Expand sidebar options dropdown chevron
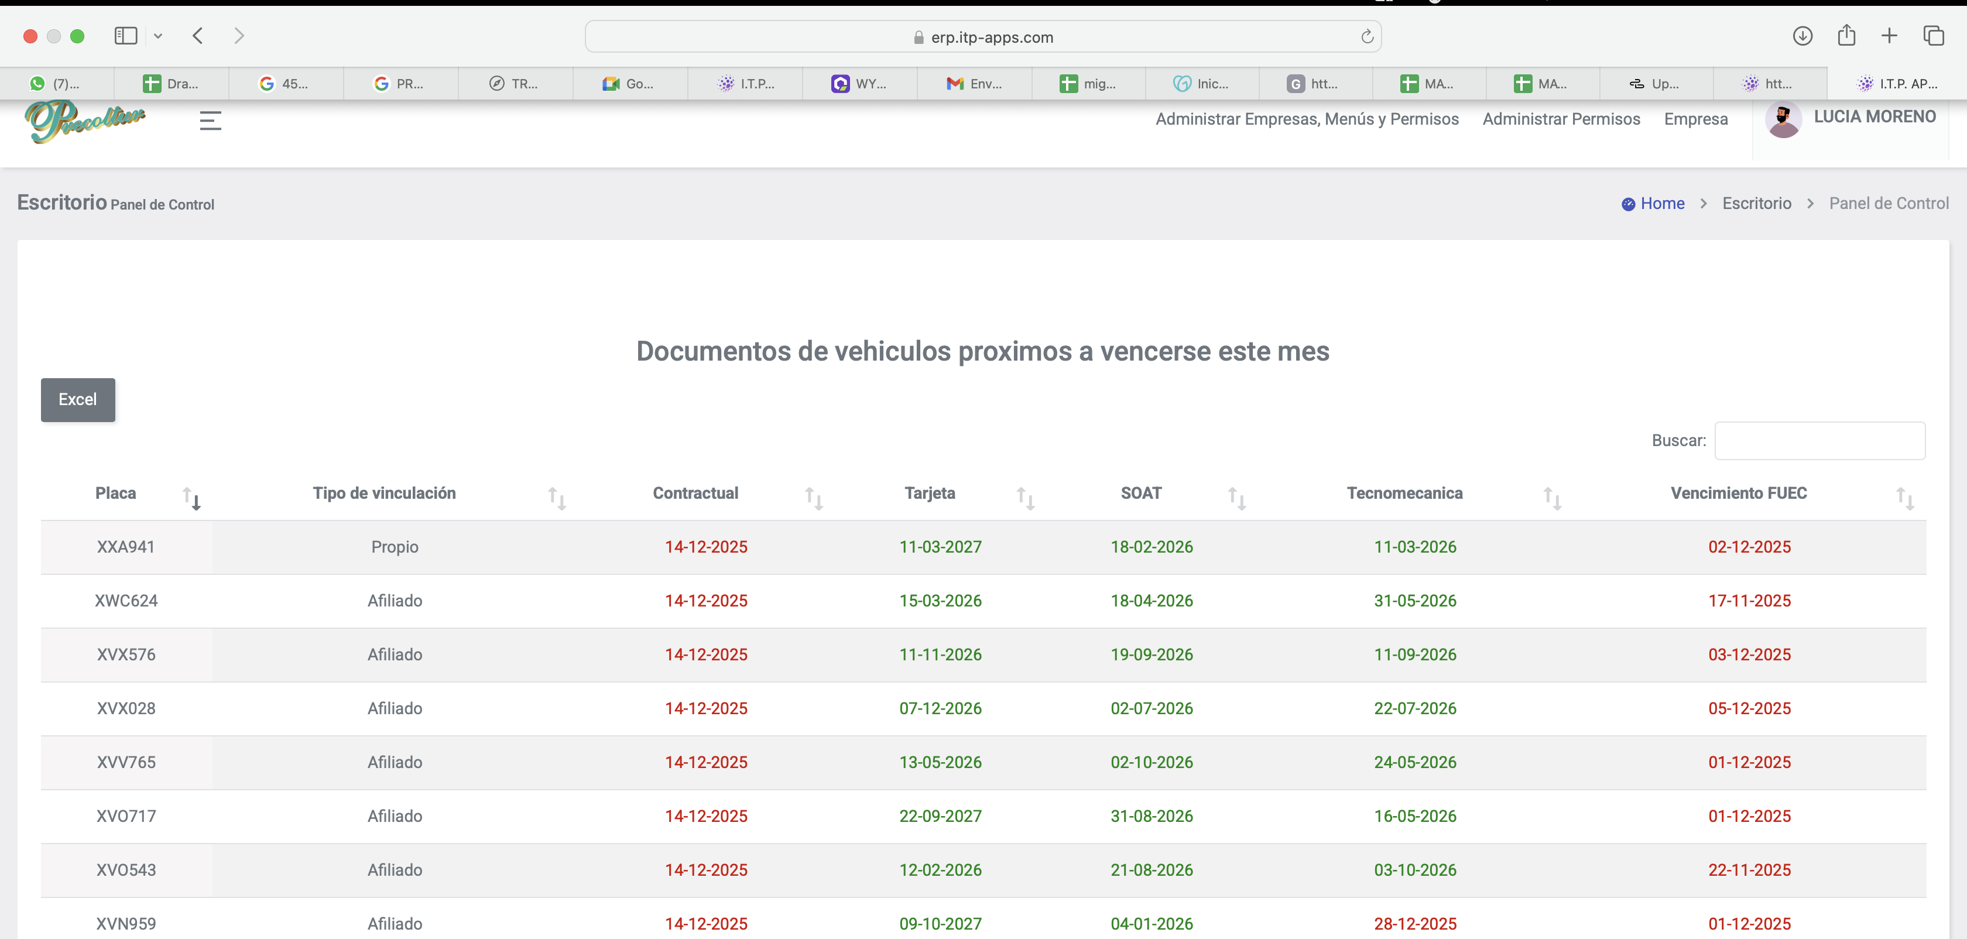1967x939 pixels. point(158,36)
